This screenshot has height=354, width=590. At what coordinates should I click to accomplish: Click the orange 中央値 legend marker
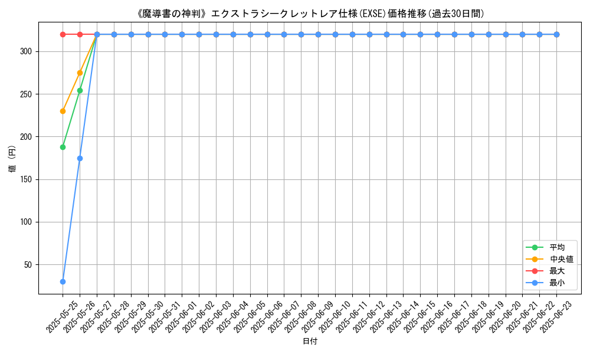pyautogui.click(x=535, y=259)
